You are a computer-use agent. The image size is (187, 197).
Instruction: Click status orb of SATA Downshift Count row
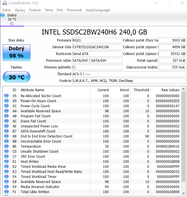[6, 131]
